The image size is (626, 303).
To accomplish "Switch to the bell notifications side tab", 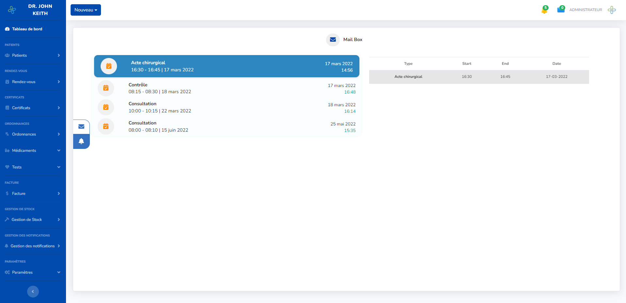I will click(81, 141).
